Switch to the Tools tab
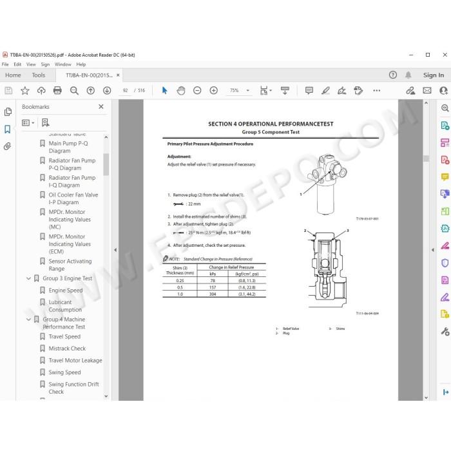 39,75
